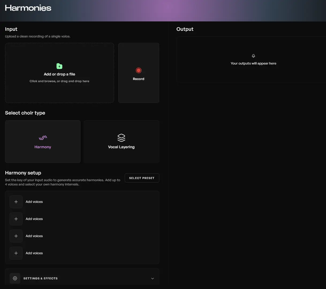
Task: Expand Settings & Effects with the chevron arrow
Action: point(153,278)
